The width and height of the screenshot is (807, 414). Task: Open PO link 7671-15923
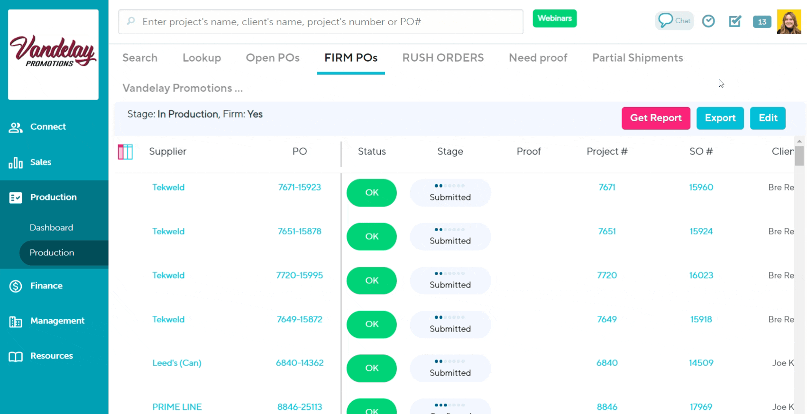[x=299, y=188]
